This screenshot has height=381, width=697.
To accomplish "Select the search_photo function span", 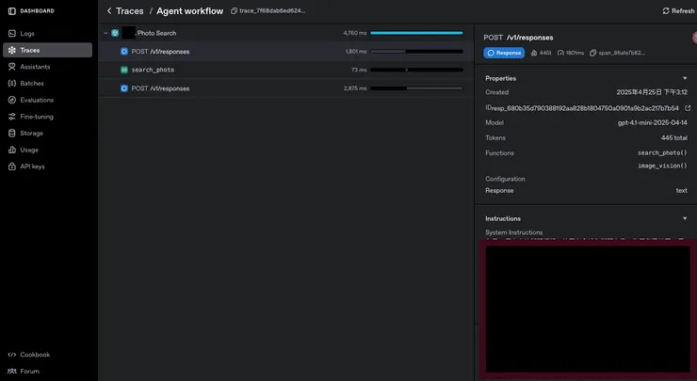I will point(285,70).
